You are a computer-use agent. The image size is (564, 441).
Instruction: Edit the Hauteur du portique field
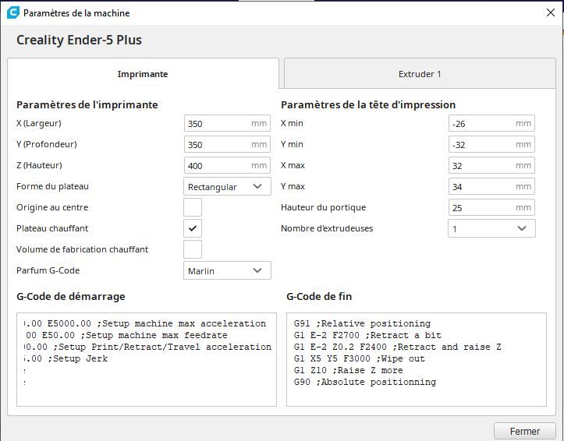(491, 207)
